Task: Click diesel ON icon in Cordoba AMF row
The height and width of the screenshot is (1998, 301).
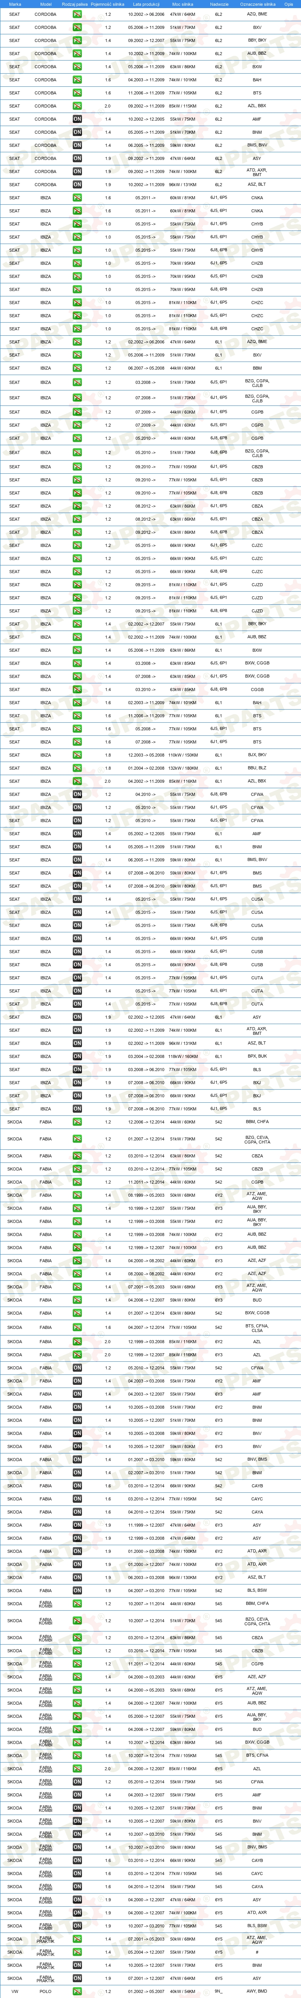Action: (77, 119)
